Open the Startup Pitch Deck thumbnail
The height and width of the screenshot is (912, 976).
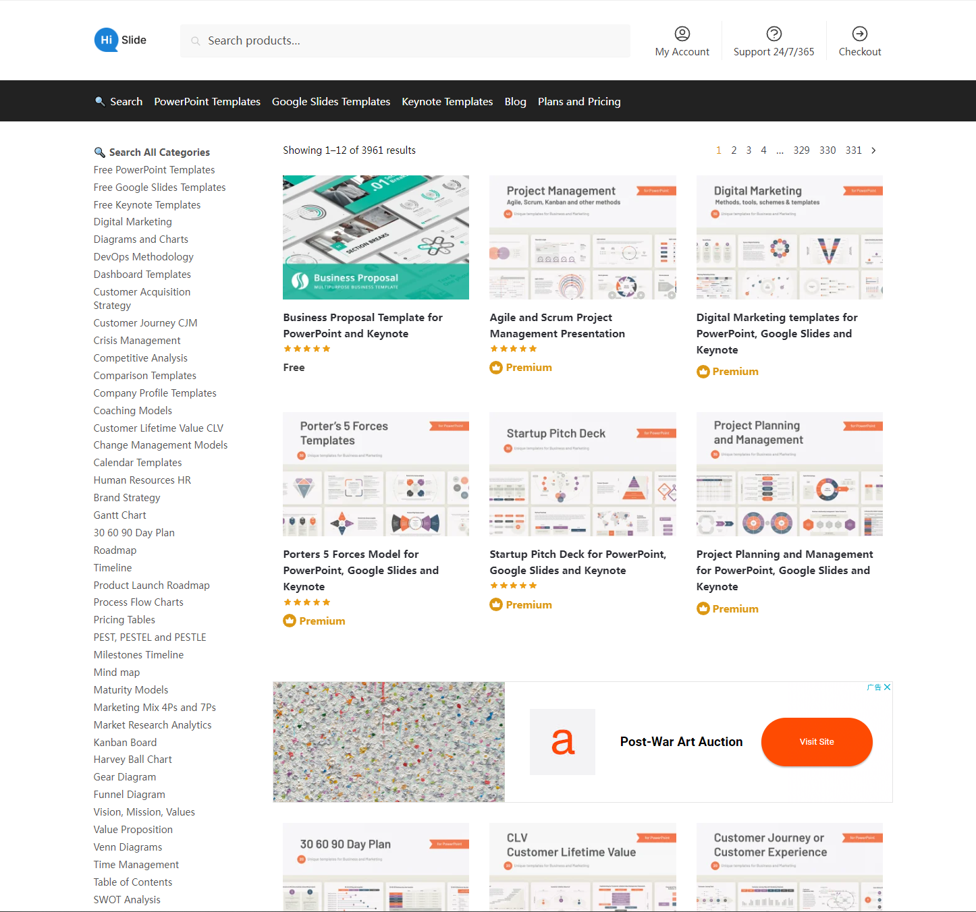click(x=582, y=474)
